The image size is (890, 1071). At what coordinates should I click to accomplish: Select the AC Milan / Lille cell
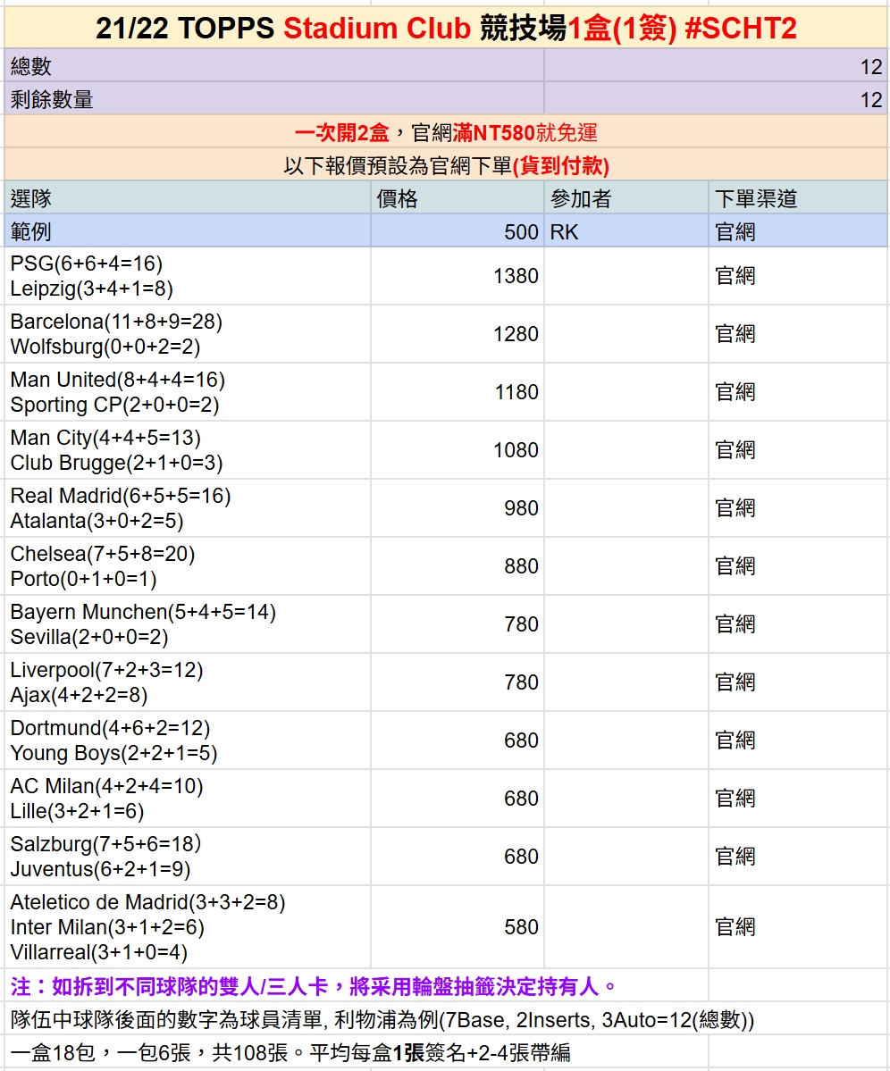187,799
